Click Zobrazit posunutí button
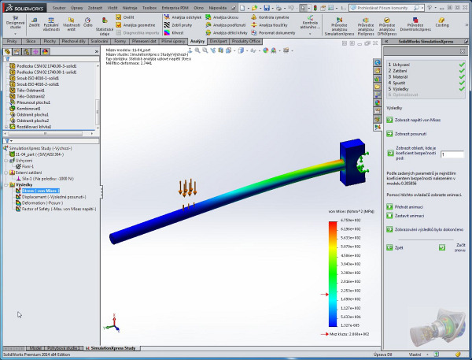Screen dimensions: 472x360 pyautogui.click(x=407, y=134)
